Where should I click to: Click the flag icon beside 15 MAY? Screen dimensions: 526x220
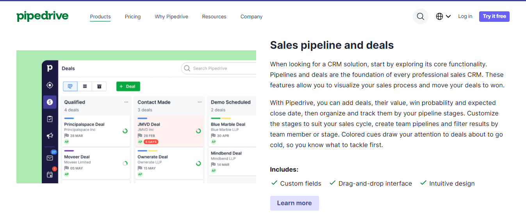click(140, 168)
